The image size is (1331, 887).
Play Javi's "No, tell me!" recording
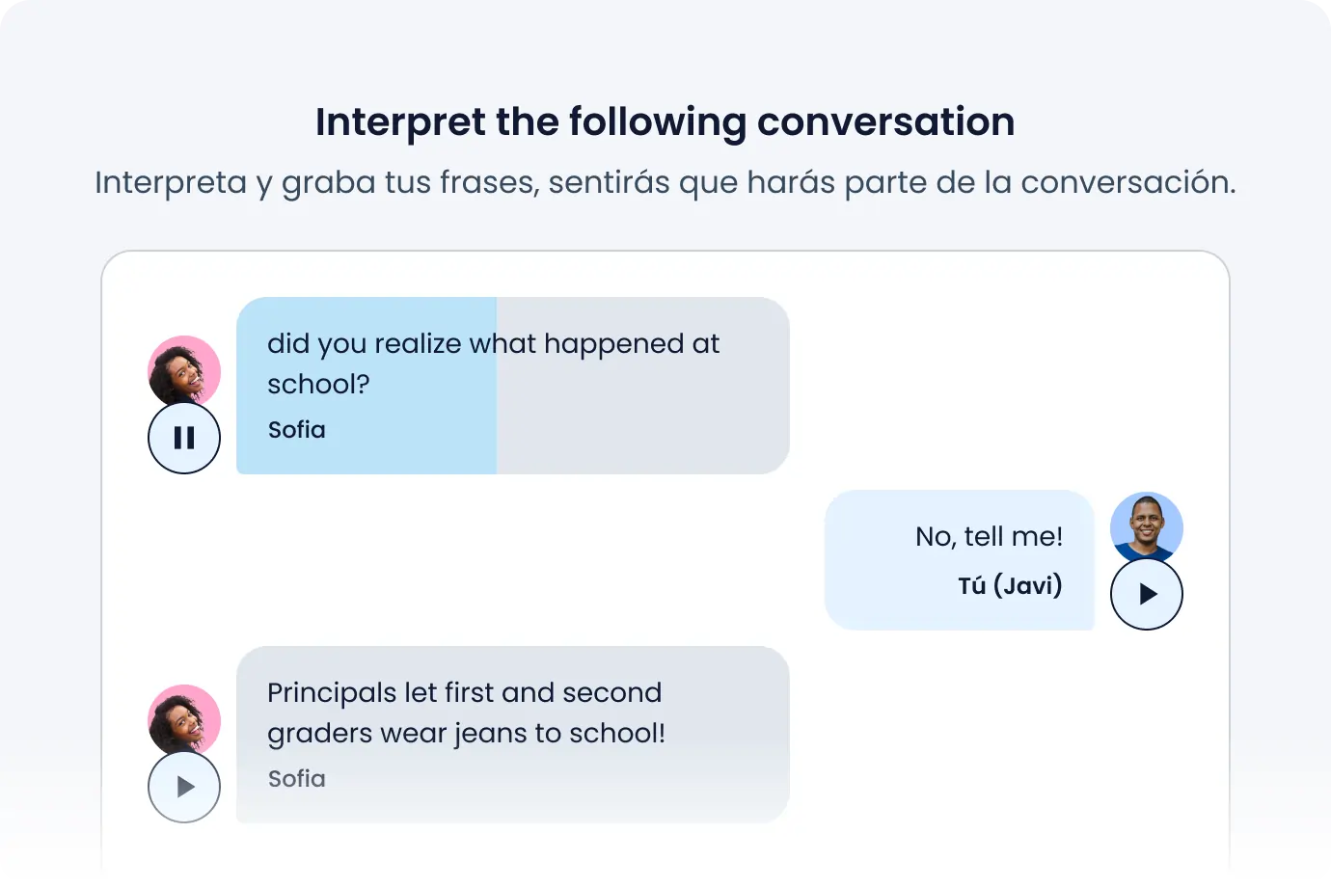[1147, 594]
